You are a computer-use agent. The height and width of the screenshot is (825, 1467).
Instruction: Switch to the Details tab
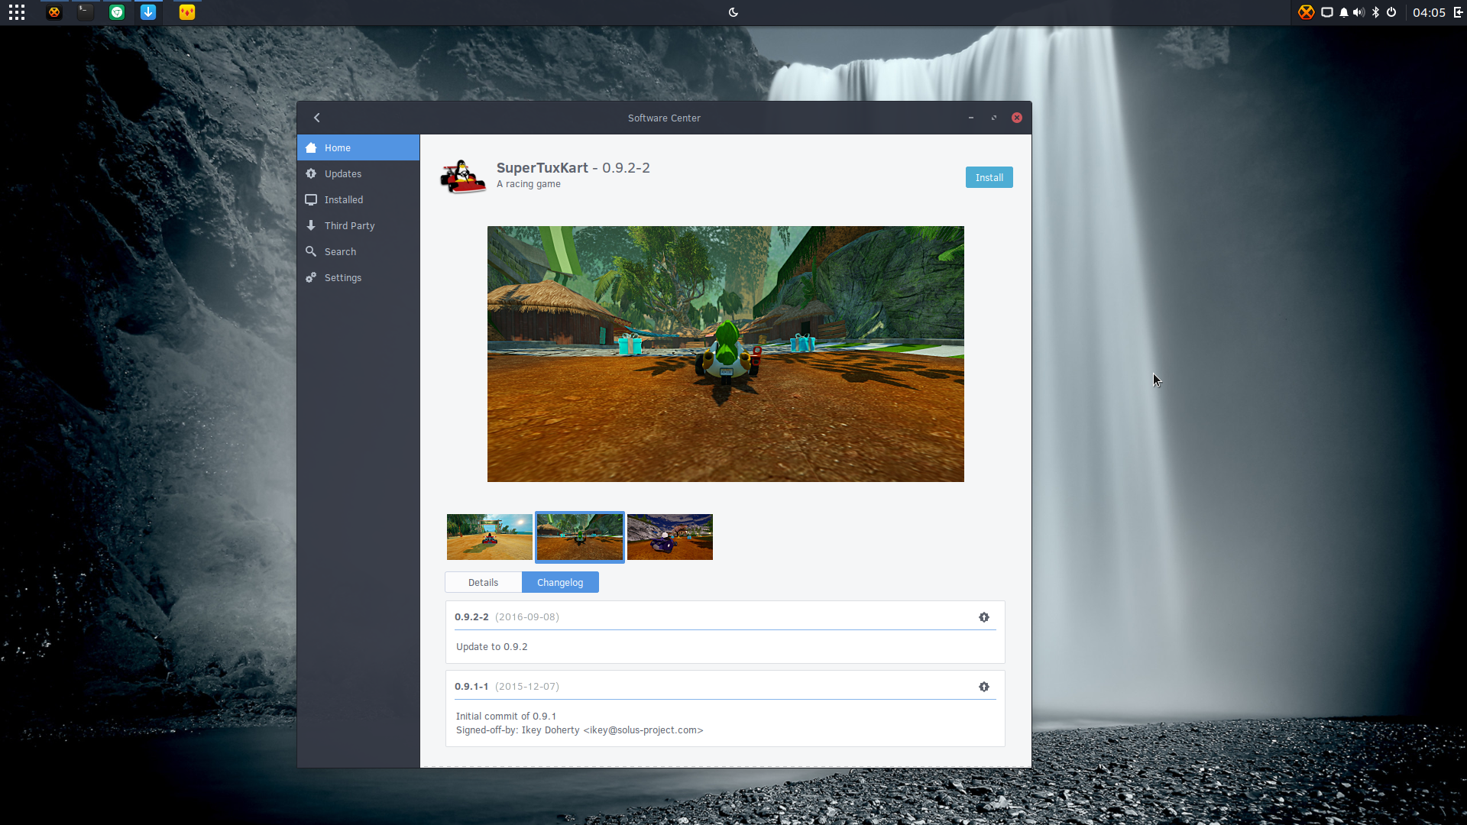tap(483, 582)
